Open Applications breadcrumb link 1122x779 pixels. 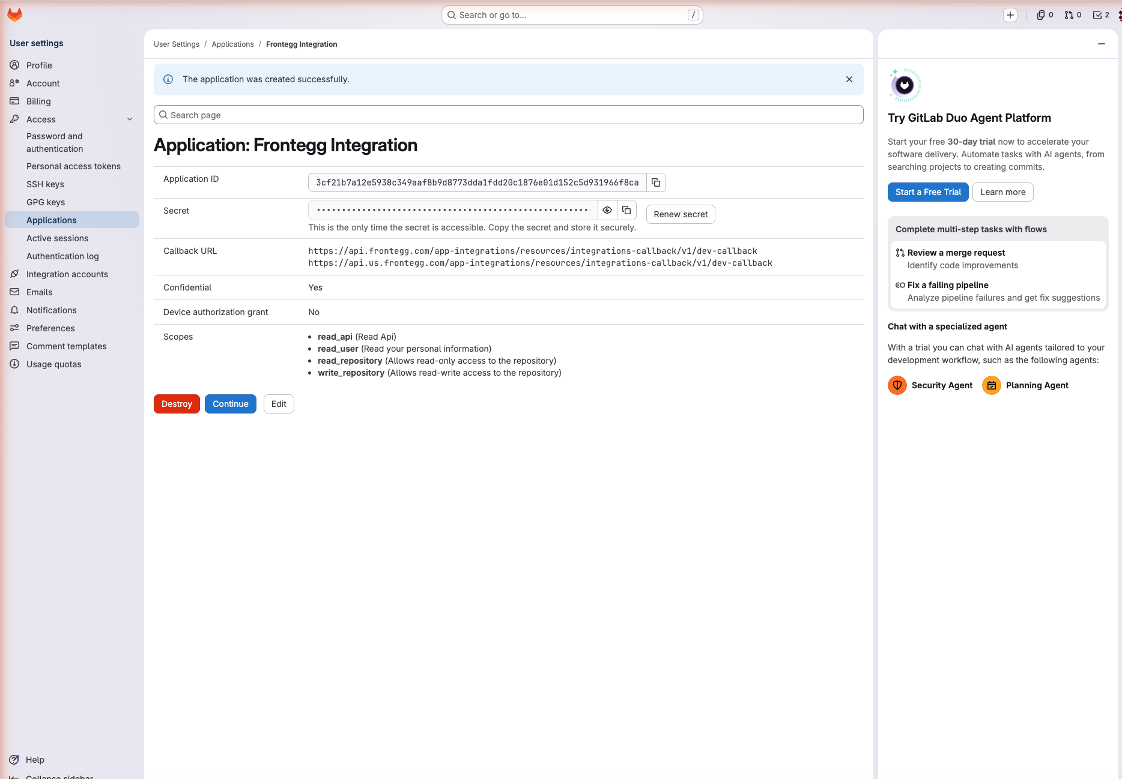[232, 44]
